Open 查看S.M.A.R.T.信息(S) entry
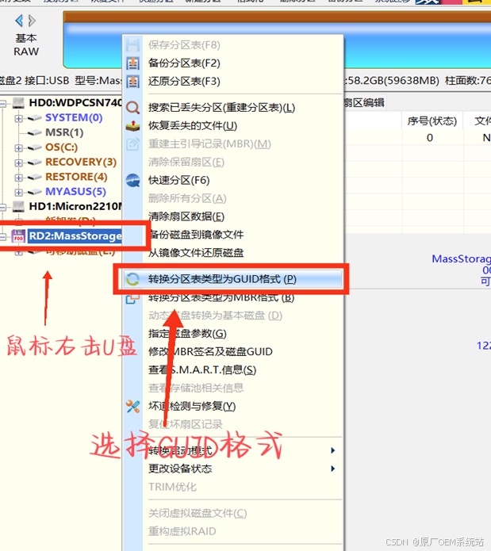491x551 pixels. click(202, 370)
